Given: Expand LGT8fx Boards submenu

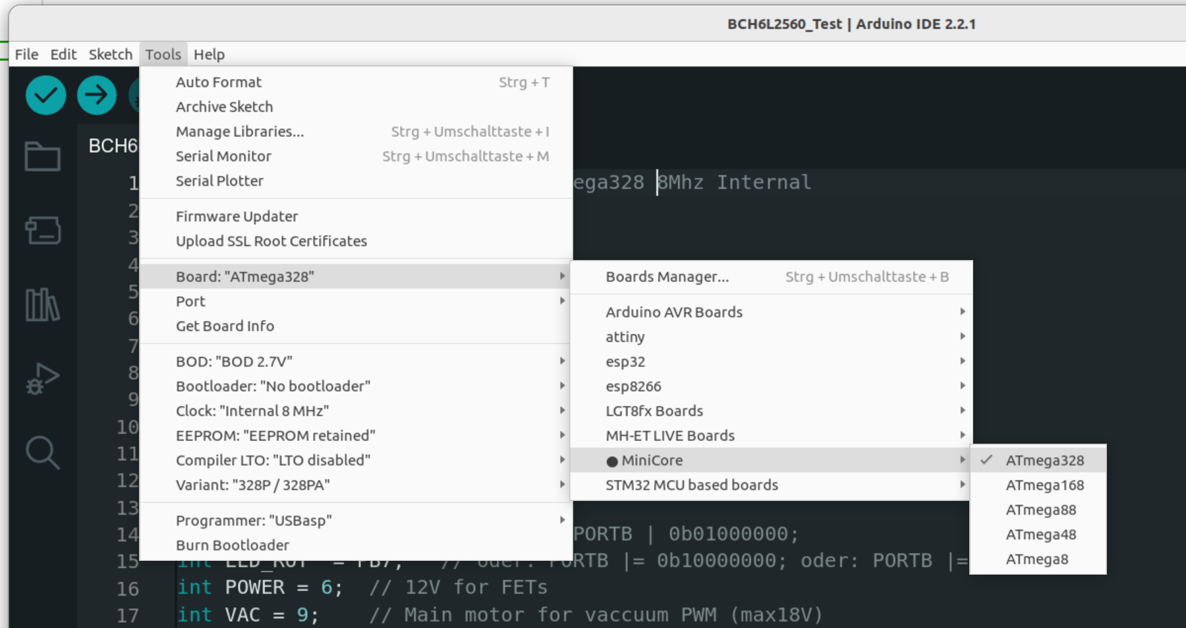Looking at the screenshot, I should click(771, 411).
